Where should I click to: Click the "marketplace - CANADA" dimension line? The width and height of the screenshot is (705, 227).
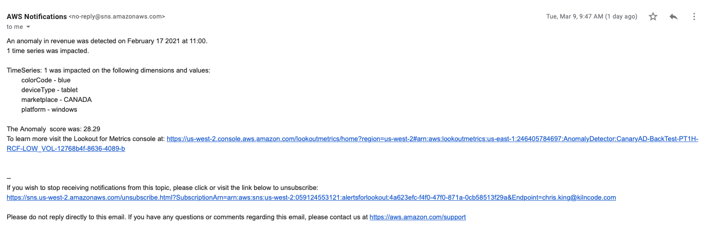click(x=57, y=100)
